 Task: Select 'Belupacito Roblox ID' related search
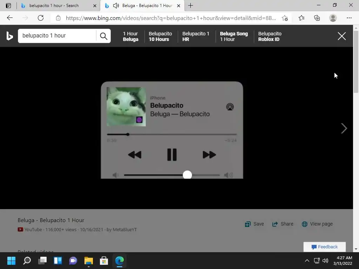click(270, 36)
